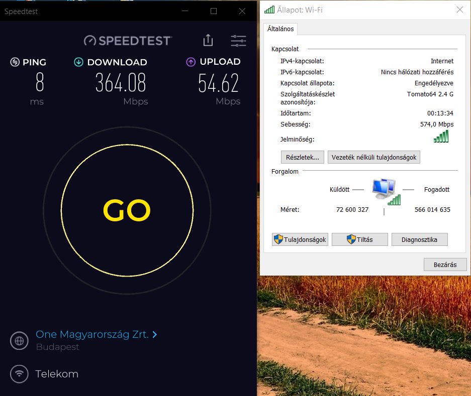Click the Ping icon
Screen dimensions: 471x396
(15, 62)
